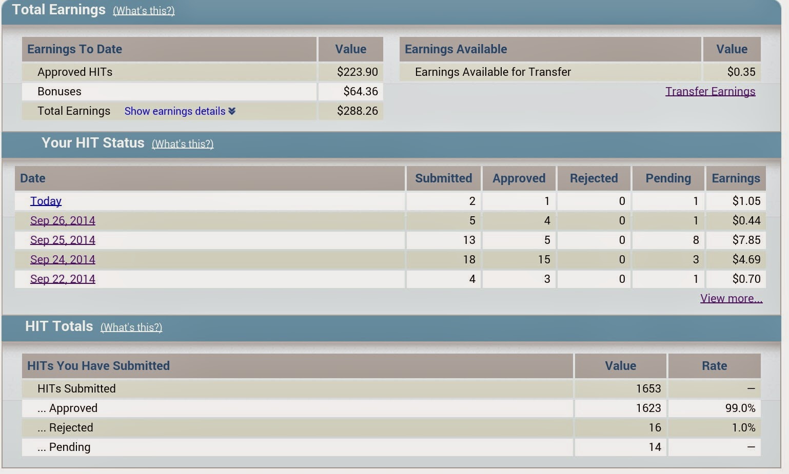Select the Earnings column header
Image resolution: width=789 pixels, height=474 pixels.
(736, 178)
